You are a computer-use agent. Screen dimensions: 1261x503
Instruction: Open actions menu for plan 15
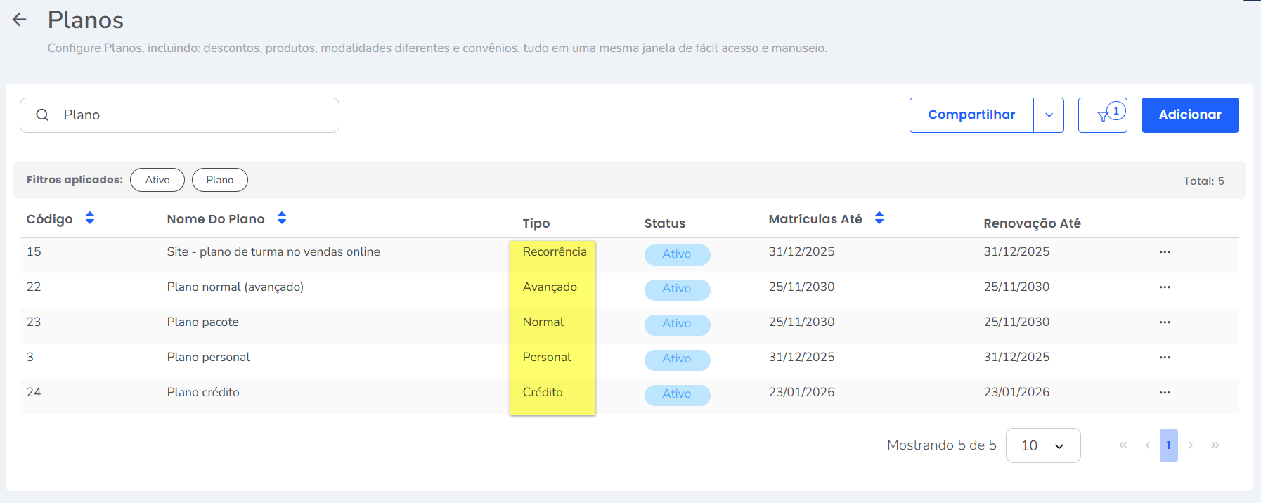1165,252
